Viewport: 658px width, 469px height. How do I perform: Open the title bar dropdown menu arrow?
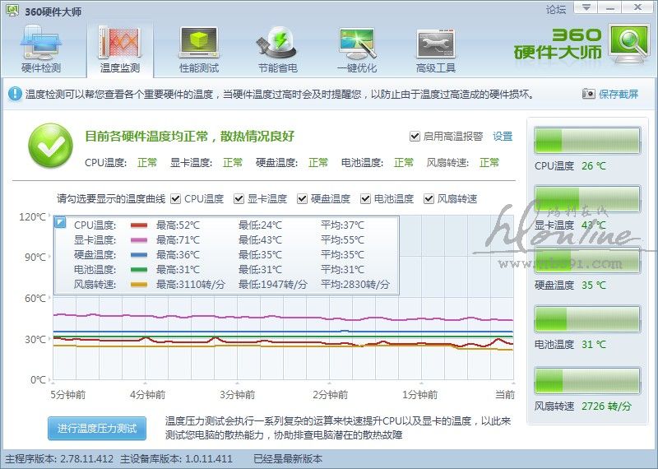pos(583,7)
